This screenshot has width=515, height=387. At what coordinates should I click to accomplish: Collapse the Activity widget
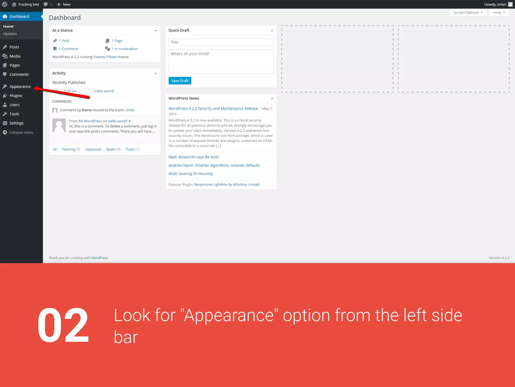coord(156,73)
